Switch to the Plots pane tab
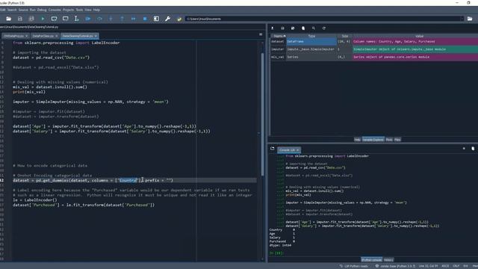The image size is (478, 269). (x=389, y=140)
